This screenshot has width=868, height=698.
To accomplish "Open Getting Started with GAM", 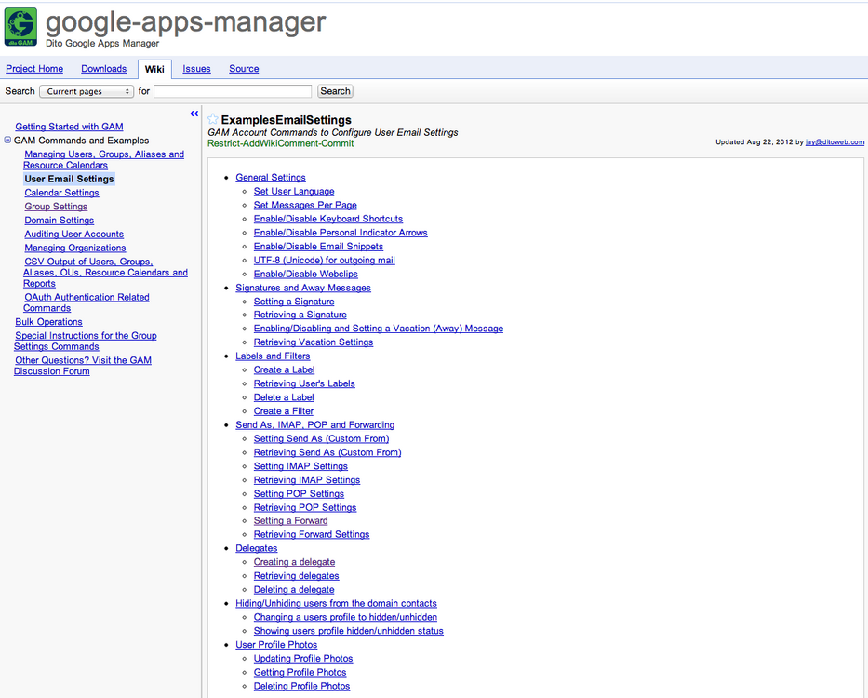I will (69, 127).
